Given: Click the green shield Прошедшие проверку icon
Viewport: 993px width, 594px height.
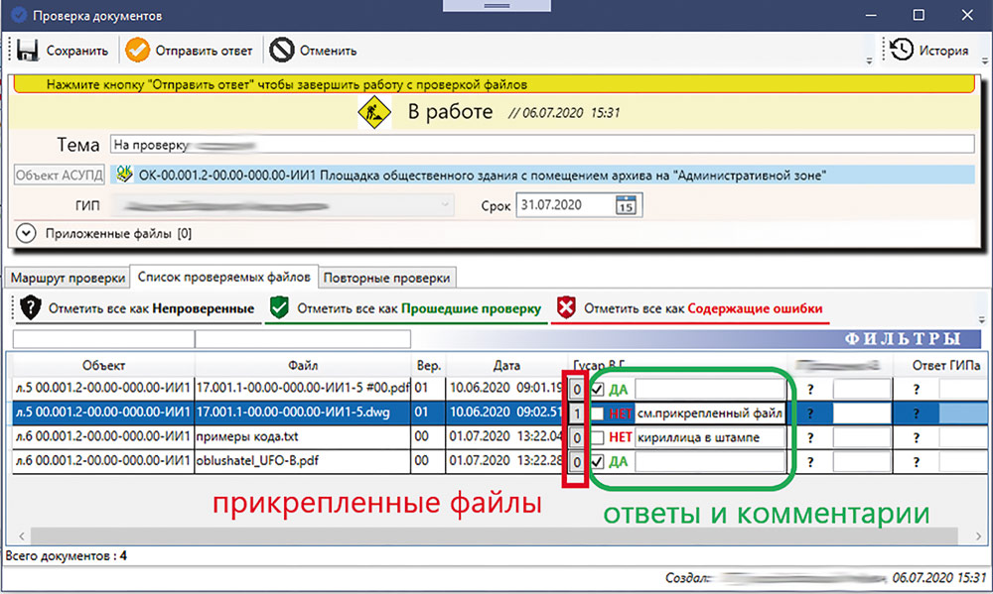Looking at the screenshot, I should (279, 308).
